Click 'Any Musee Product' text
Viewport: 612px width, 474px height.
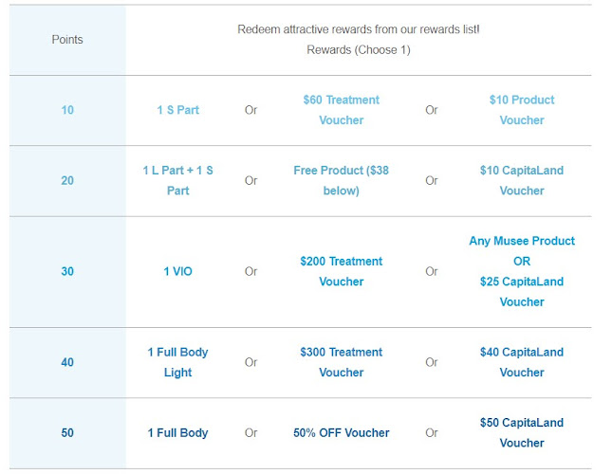522,241
